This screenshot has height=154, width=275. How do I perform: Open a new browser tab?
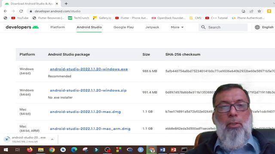(x=66, y=4)
